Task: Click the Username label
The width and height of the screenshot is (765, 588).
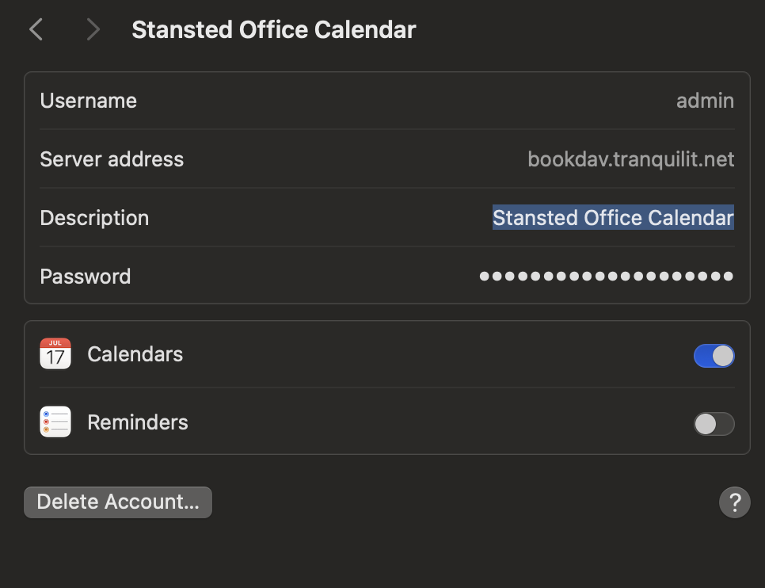Action: (x=88, y=101)
